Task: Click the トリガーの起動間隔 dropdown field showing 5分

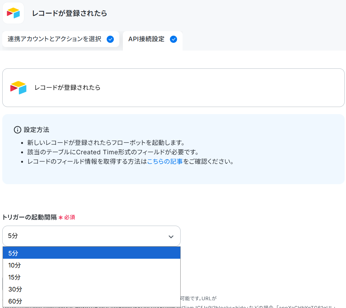Action: point(91,236)
